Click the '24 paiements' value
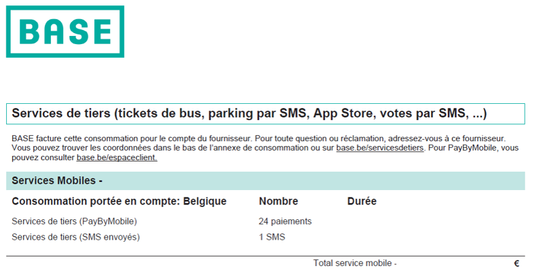537x279 pixels. [285, 221]
